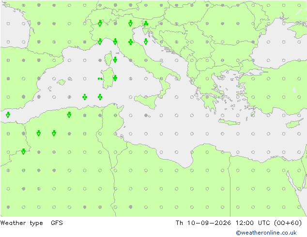Select the Crimea peninsula in the Black Sea

[x=299, y=30]
